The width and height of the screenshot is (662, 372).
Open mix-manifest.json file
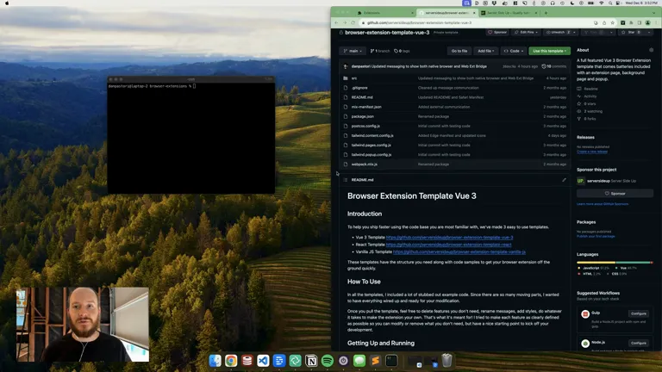click(x=366, y=107)
